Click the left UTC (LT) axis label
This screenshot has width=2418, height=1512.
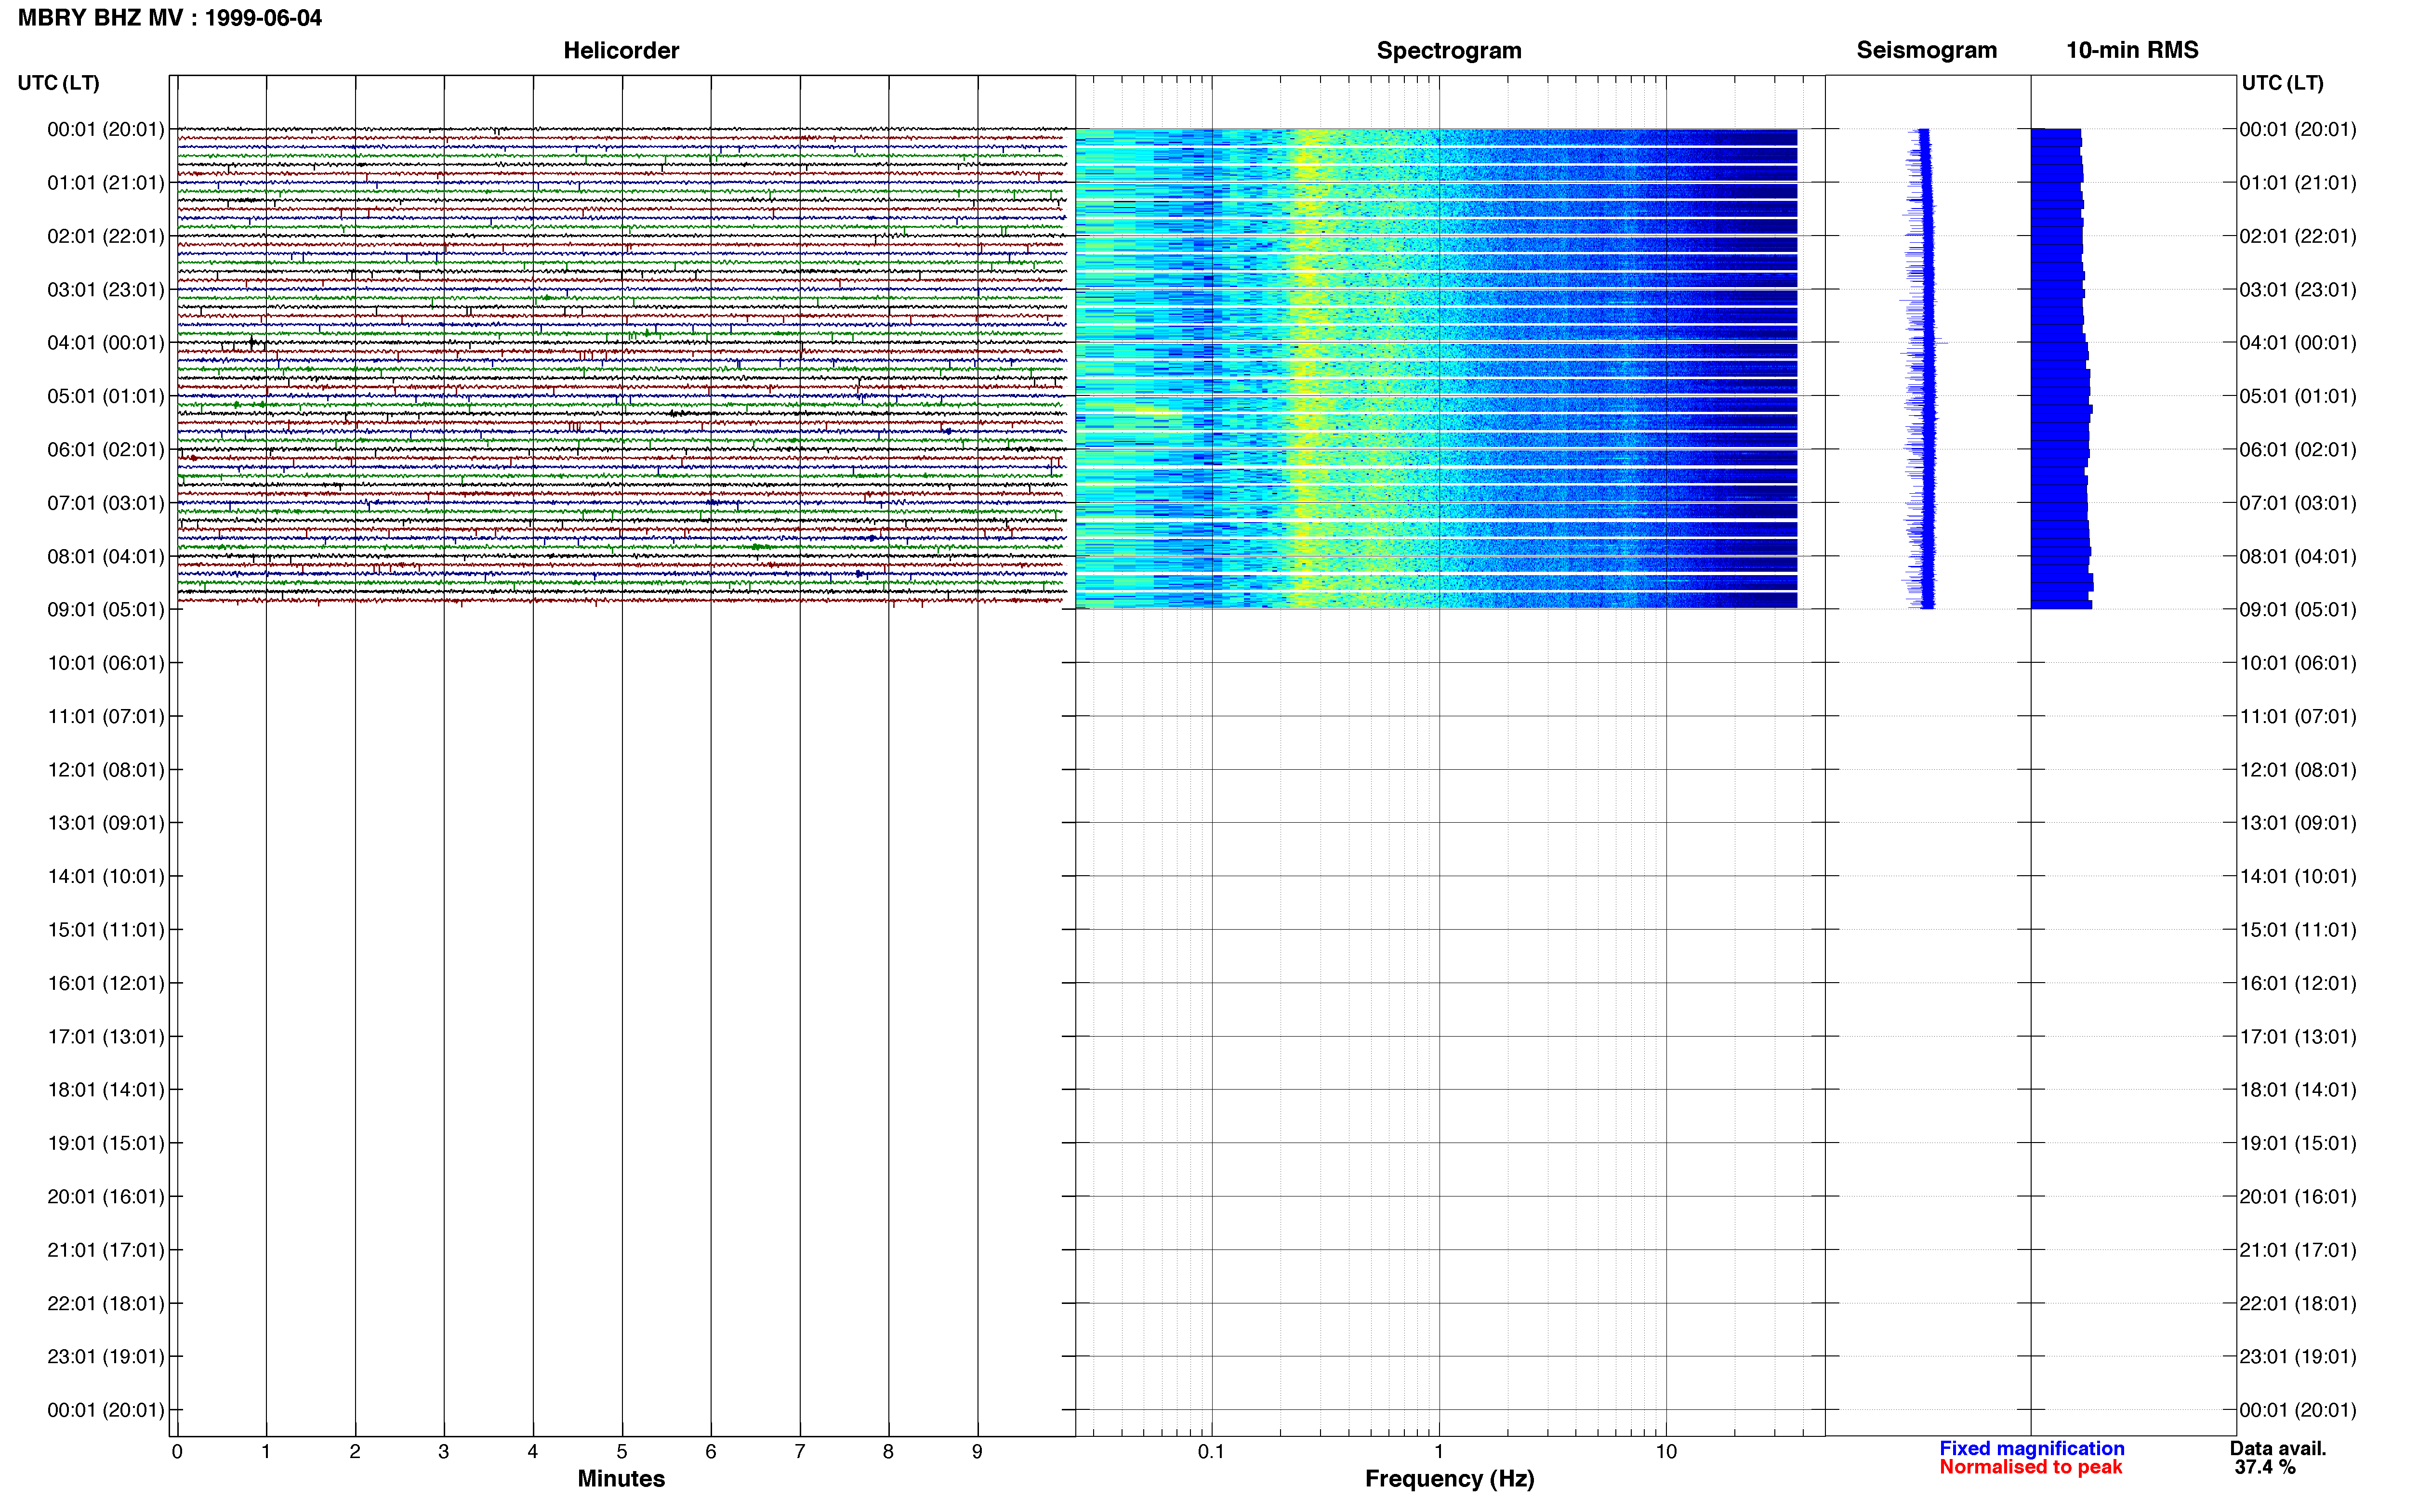(58, 83)
